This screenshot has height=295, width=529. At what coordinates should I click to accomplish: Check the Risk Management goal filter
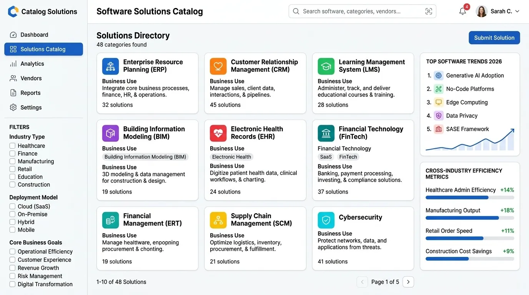coord(12,276)
